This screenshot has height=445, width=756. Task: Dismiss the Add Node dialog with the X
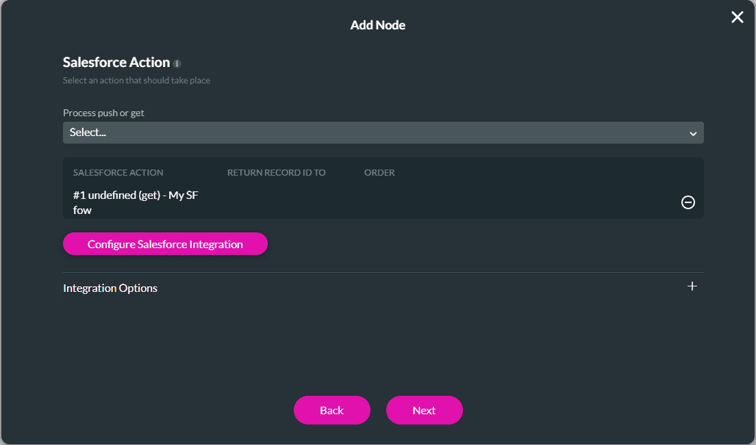pos(737,17)
